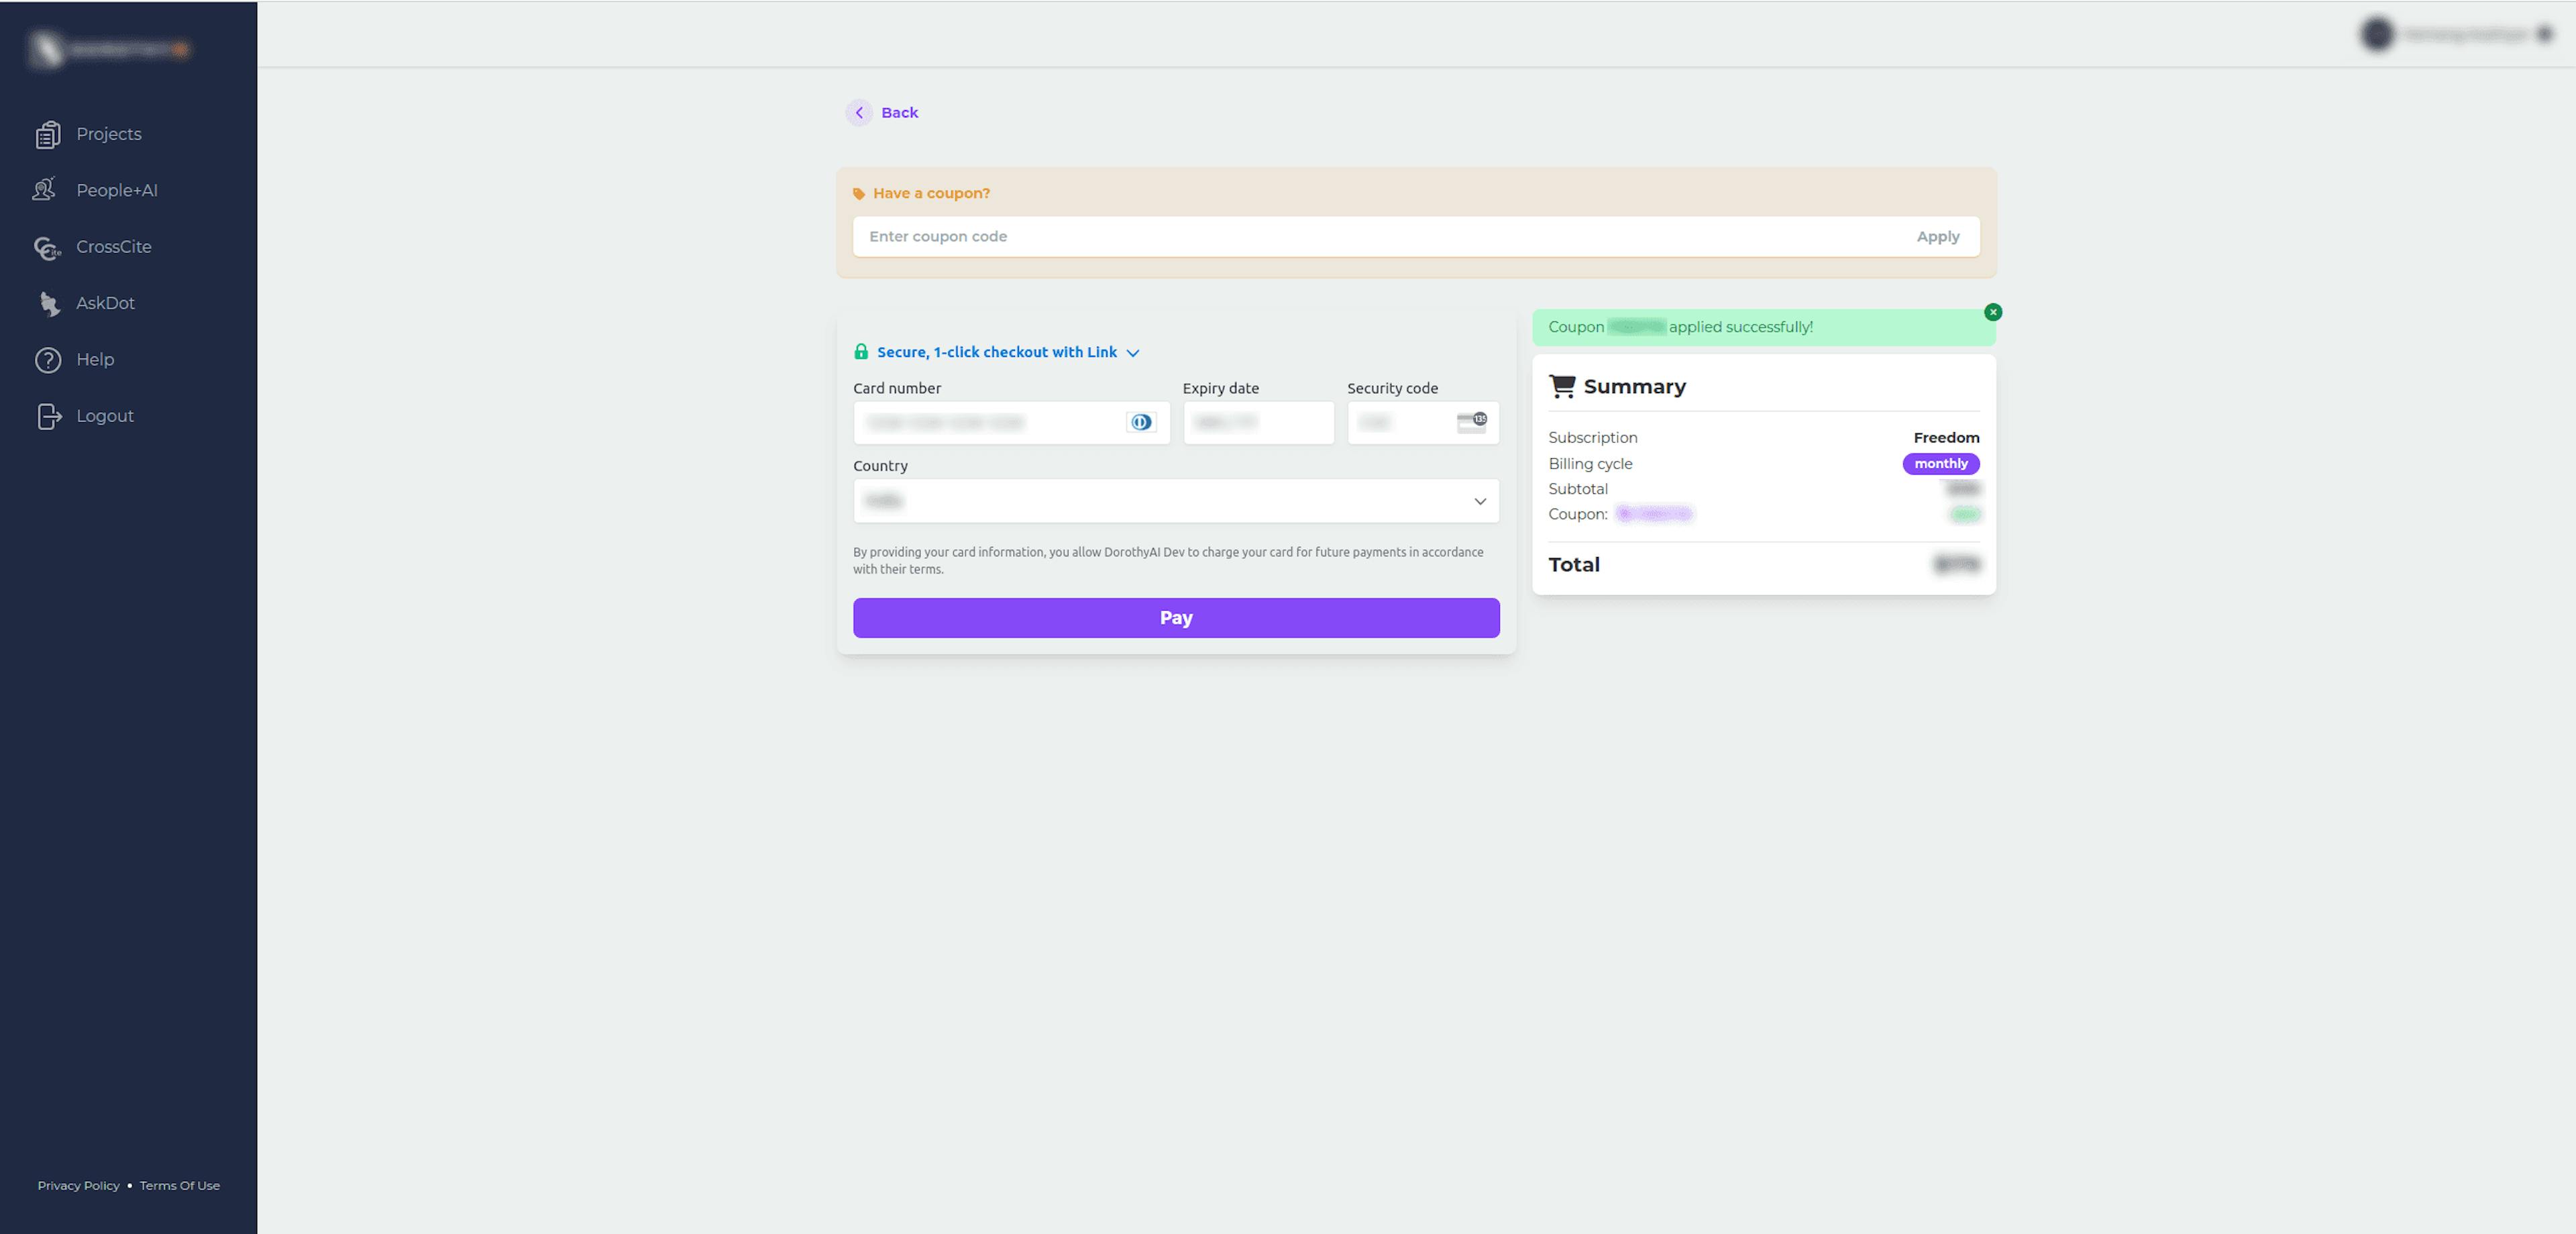Click the monthly billing cycle badge
This screenshot has width=2576, height=1234.
point(1939,462)
